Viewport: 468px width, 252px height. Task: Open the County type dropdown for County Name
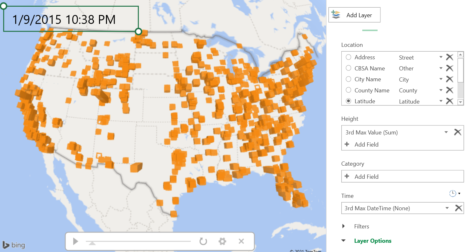[441, 90]
